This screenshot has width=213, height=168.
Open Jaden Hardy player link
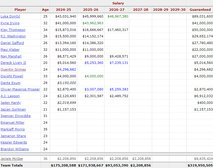11,103
